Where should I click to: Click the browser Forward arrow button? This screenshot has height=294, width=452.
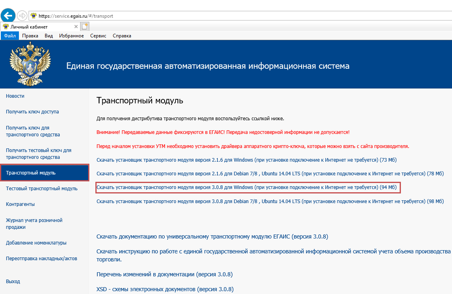[x=22, y=16]
